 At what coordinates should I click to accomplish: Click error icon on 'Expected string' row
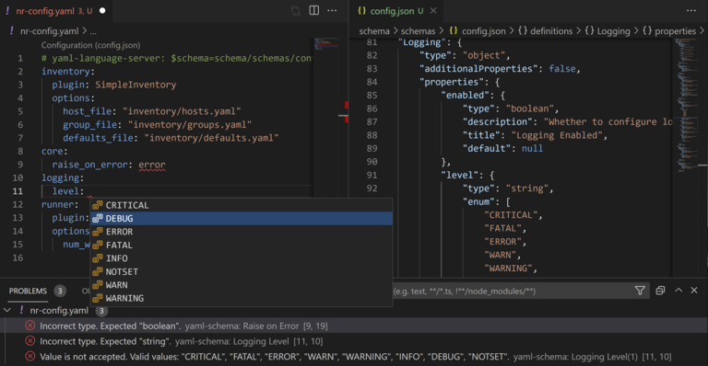pos(29,341)
